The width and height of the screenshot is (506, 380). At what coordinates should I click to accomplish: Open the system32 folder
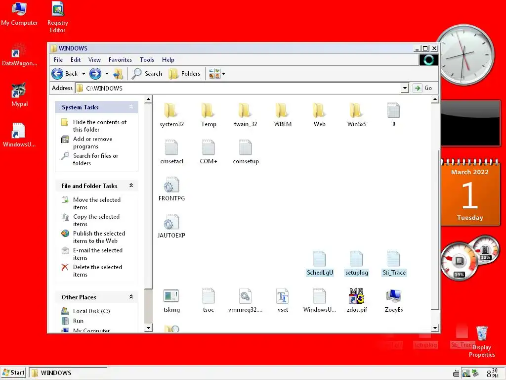pos(171,115)
